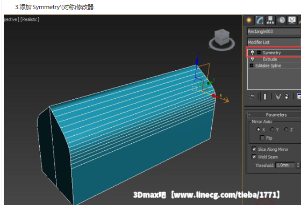Image resolution: width=301 pixels, height=205 pixels.
Task: Toggle Show End Result icon
Action: pos(264,97)
